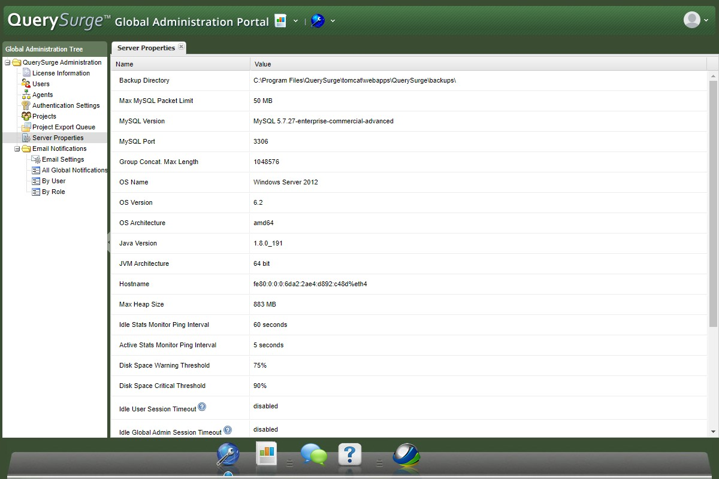Viewport: 719px width, 479px height.
Task: Click the vertical scrollbar thumb
Action: point(713,204)
